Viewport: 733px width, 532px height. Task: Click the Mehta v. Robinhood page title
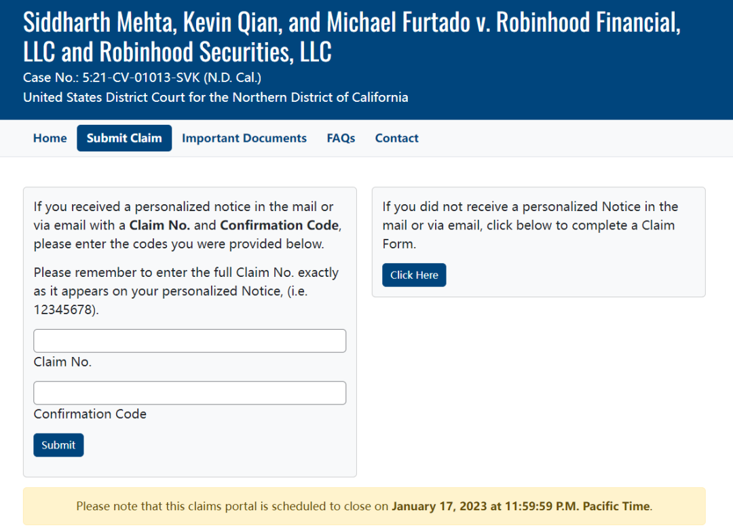click(352, 37)
